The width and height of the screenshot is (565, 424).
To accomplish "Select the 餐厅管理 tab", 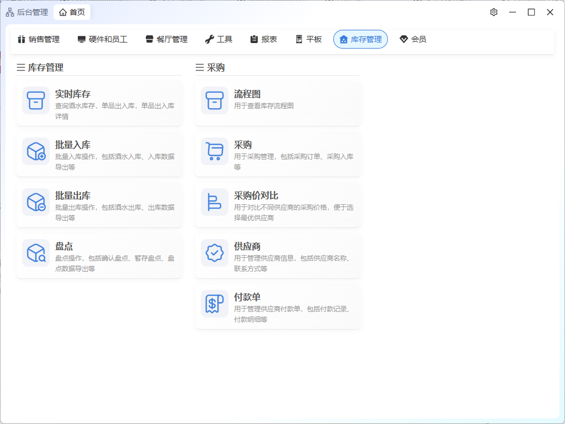I will click(166, 39).
